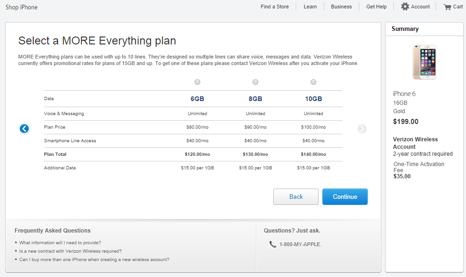The height and width of the screenshot is (277, 466).
Task: Click the blue Continue button
Action: point(345,197)
